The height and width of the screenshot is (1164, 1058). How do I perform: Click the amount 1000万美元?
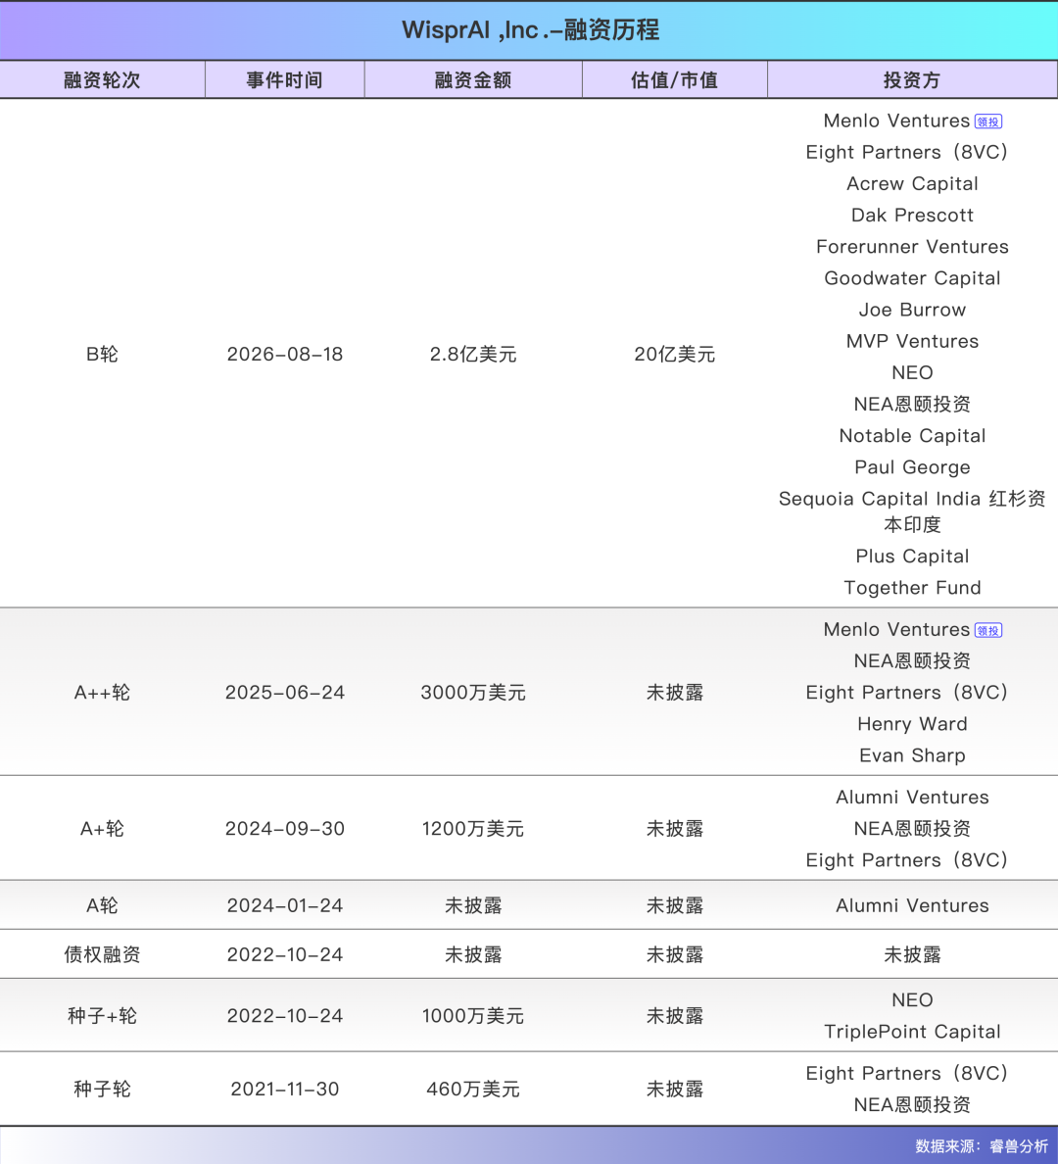click(473, 1015)
